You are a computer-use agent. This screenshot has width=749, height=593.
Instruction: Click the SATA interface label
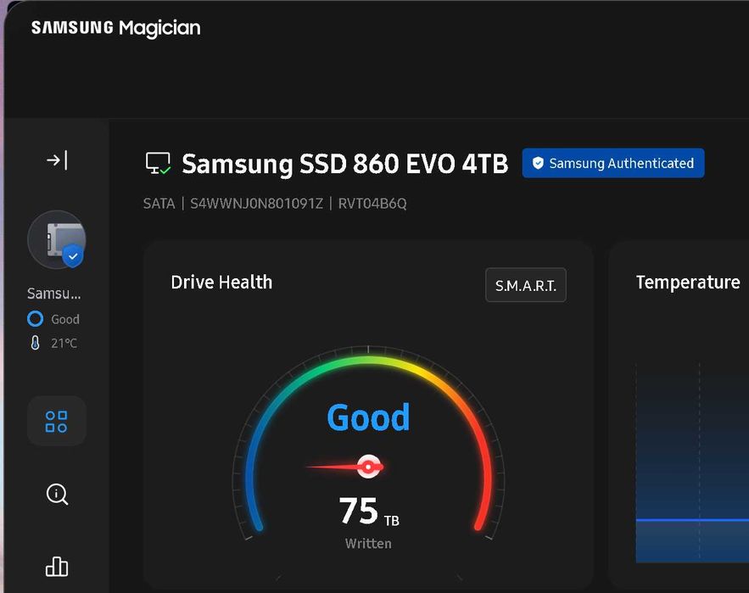pyautogui.click(x=159, y=204)
